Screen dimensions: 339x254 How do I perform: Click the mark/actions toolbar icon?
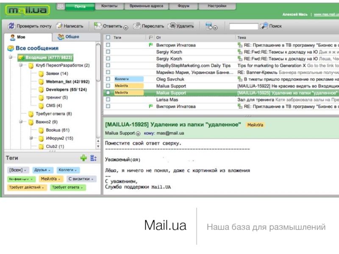(x=209, y=26)
